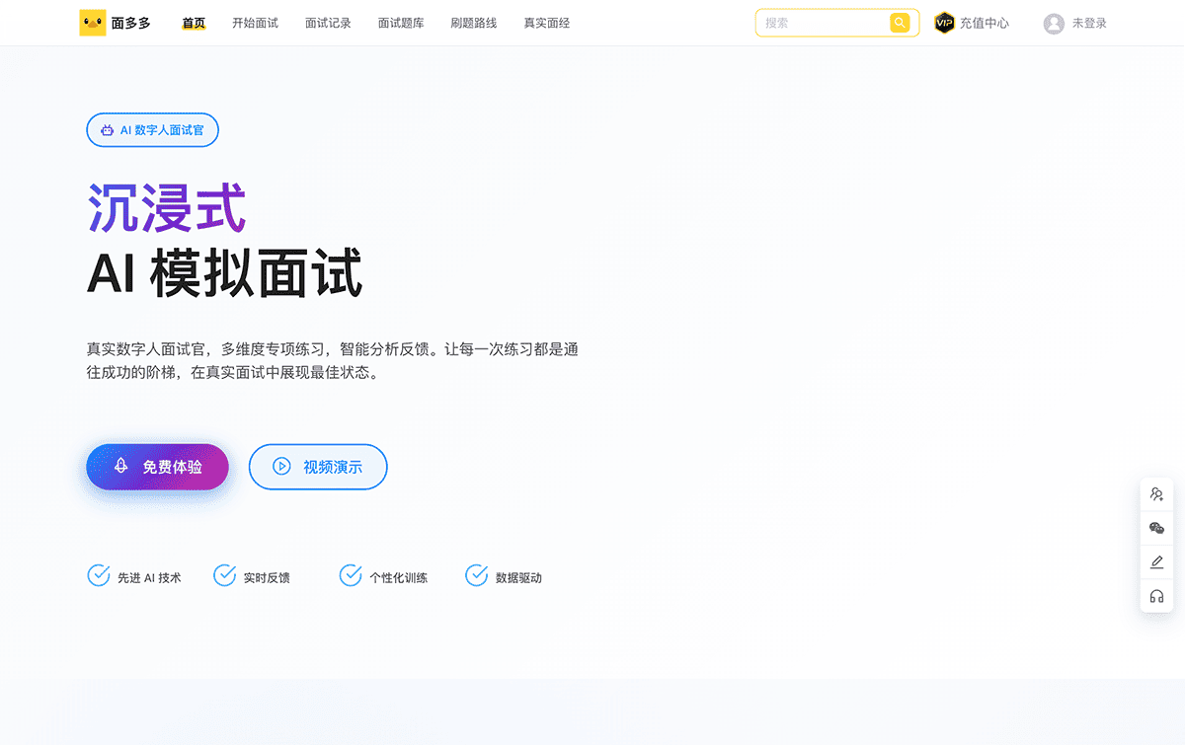Click the checkmark beside 实时反馈
Screen dimensions: 1185x745
pos(225,576)
